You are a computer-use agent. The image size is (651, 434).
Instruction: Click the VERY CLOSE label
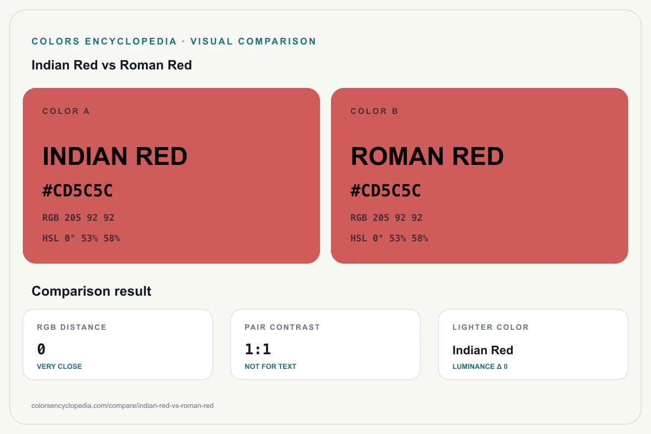59,366
